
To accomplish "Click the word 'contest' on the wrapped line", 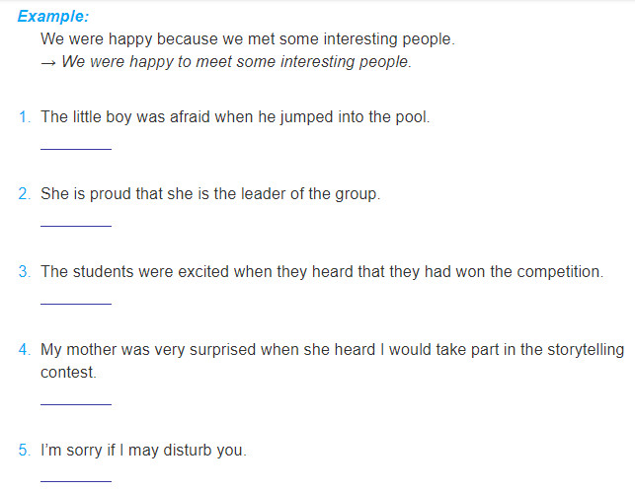I will pos(67,373).
